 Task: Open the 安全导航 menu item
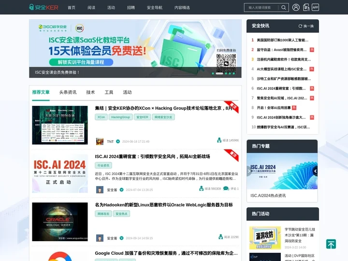[155, 8]
